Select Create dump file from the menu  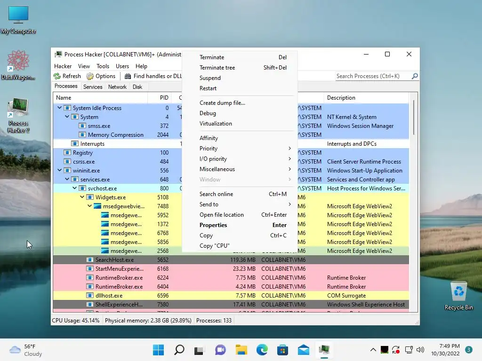coord(240,103)
